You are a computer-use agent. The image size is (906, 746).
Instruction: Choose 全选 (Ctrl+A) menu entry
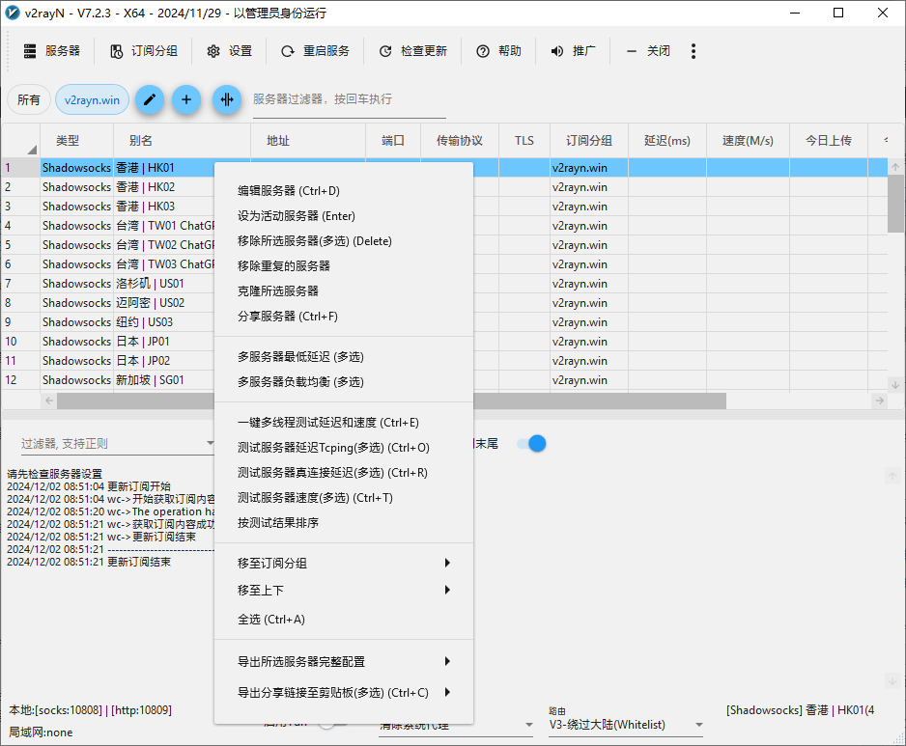click(x=343, y=620)
